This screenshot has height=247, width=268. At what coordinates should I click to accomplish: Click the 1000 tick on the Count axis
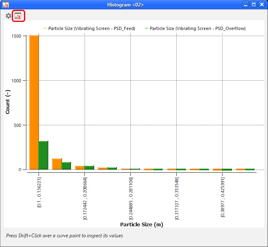tap(17, 80)
